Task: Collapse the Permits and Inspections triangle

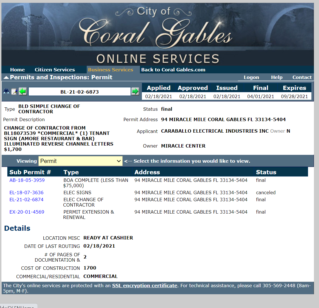Action: tap(6, 77)
